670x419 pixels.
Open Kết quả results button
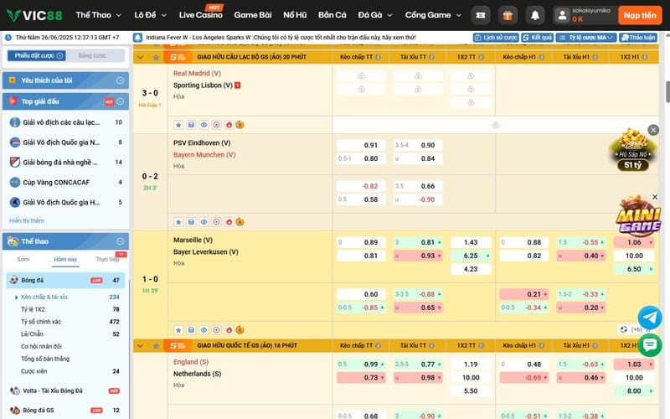537,38
